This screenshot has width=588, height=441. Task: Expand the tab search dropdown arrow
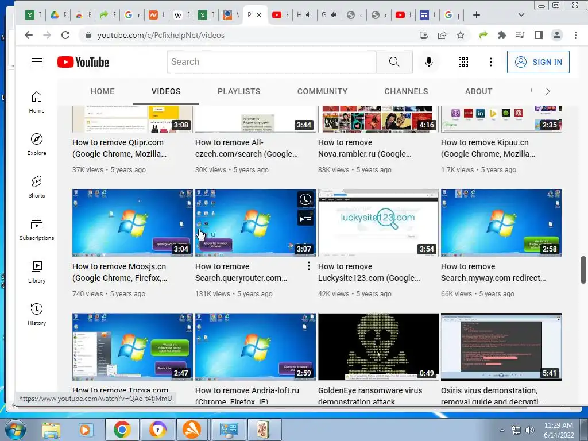coord(521,15)
